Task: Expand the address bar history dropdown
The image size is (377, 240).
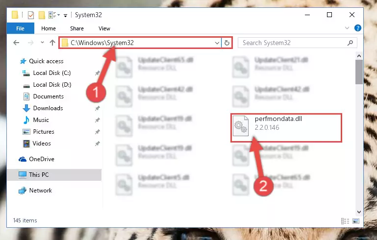Action: pos(217,43)
